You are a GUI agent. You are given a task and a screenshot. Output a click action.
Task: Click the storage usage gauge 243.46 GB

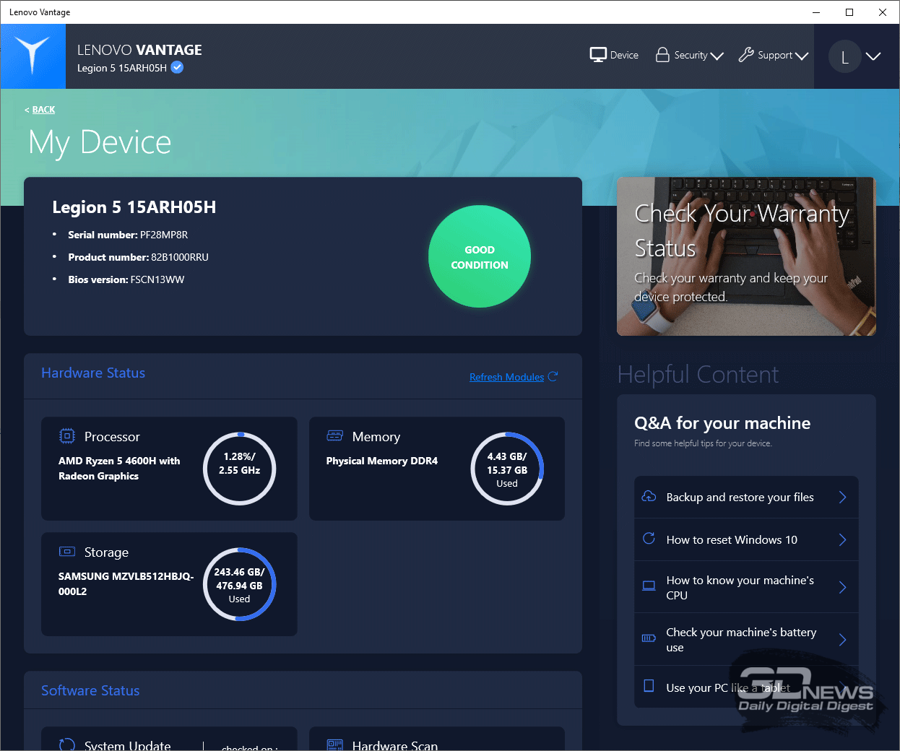tap(240, 584)
